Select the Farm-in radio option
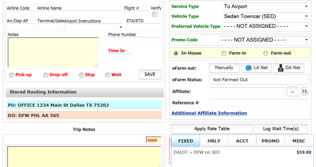 coord(224,53)
